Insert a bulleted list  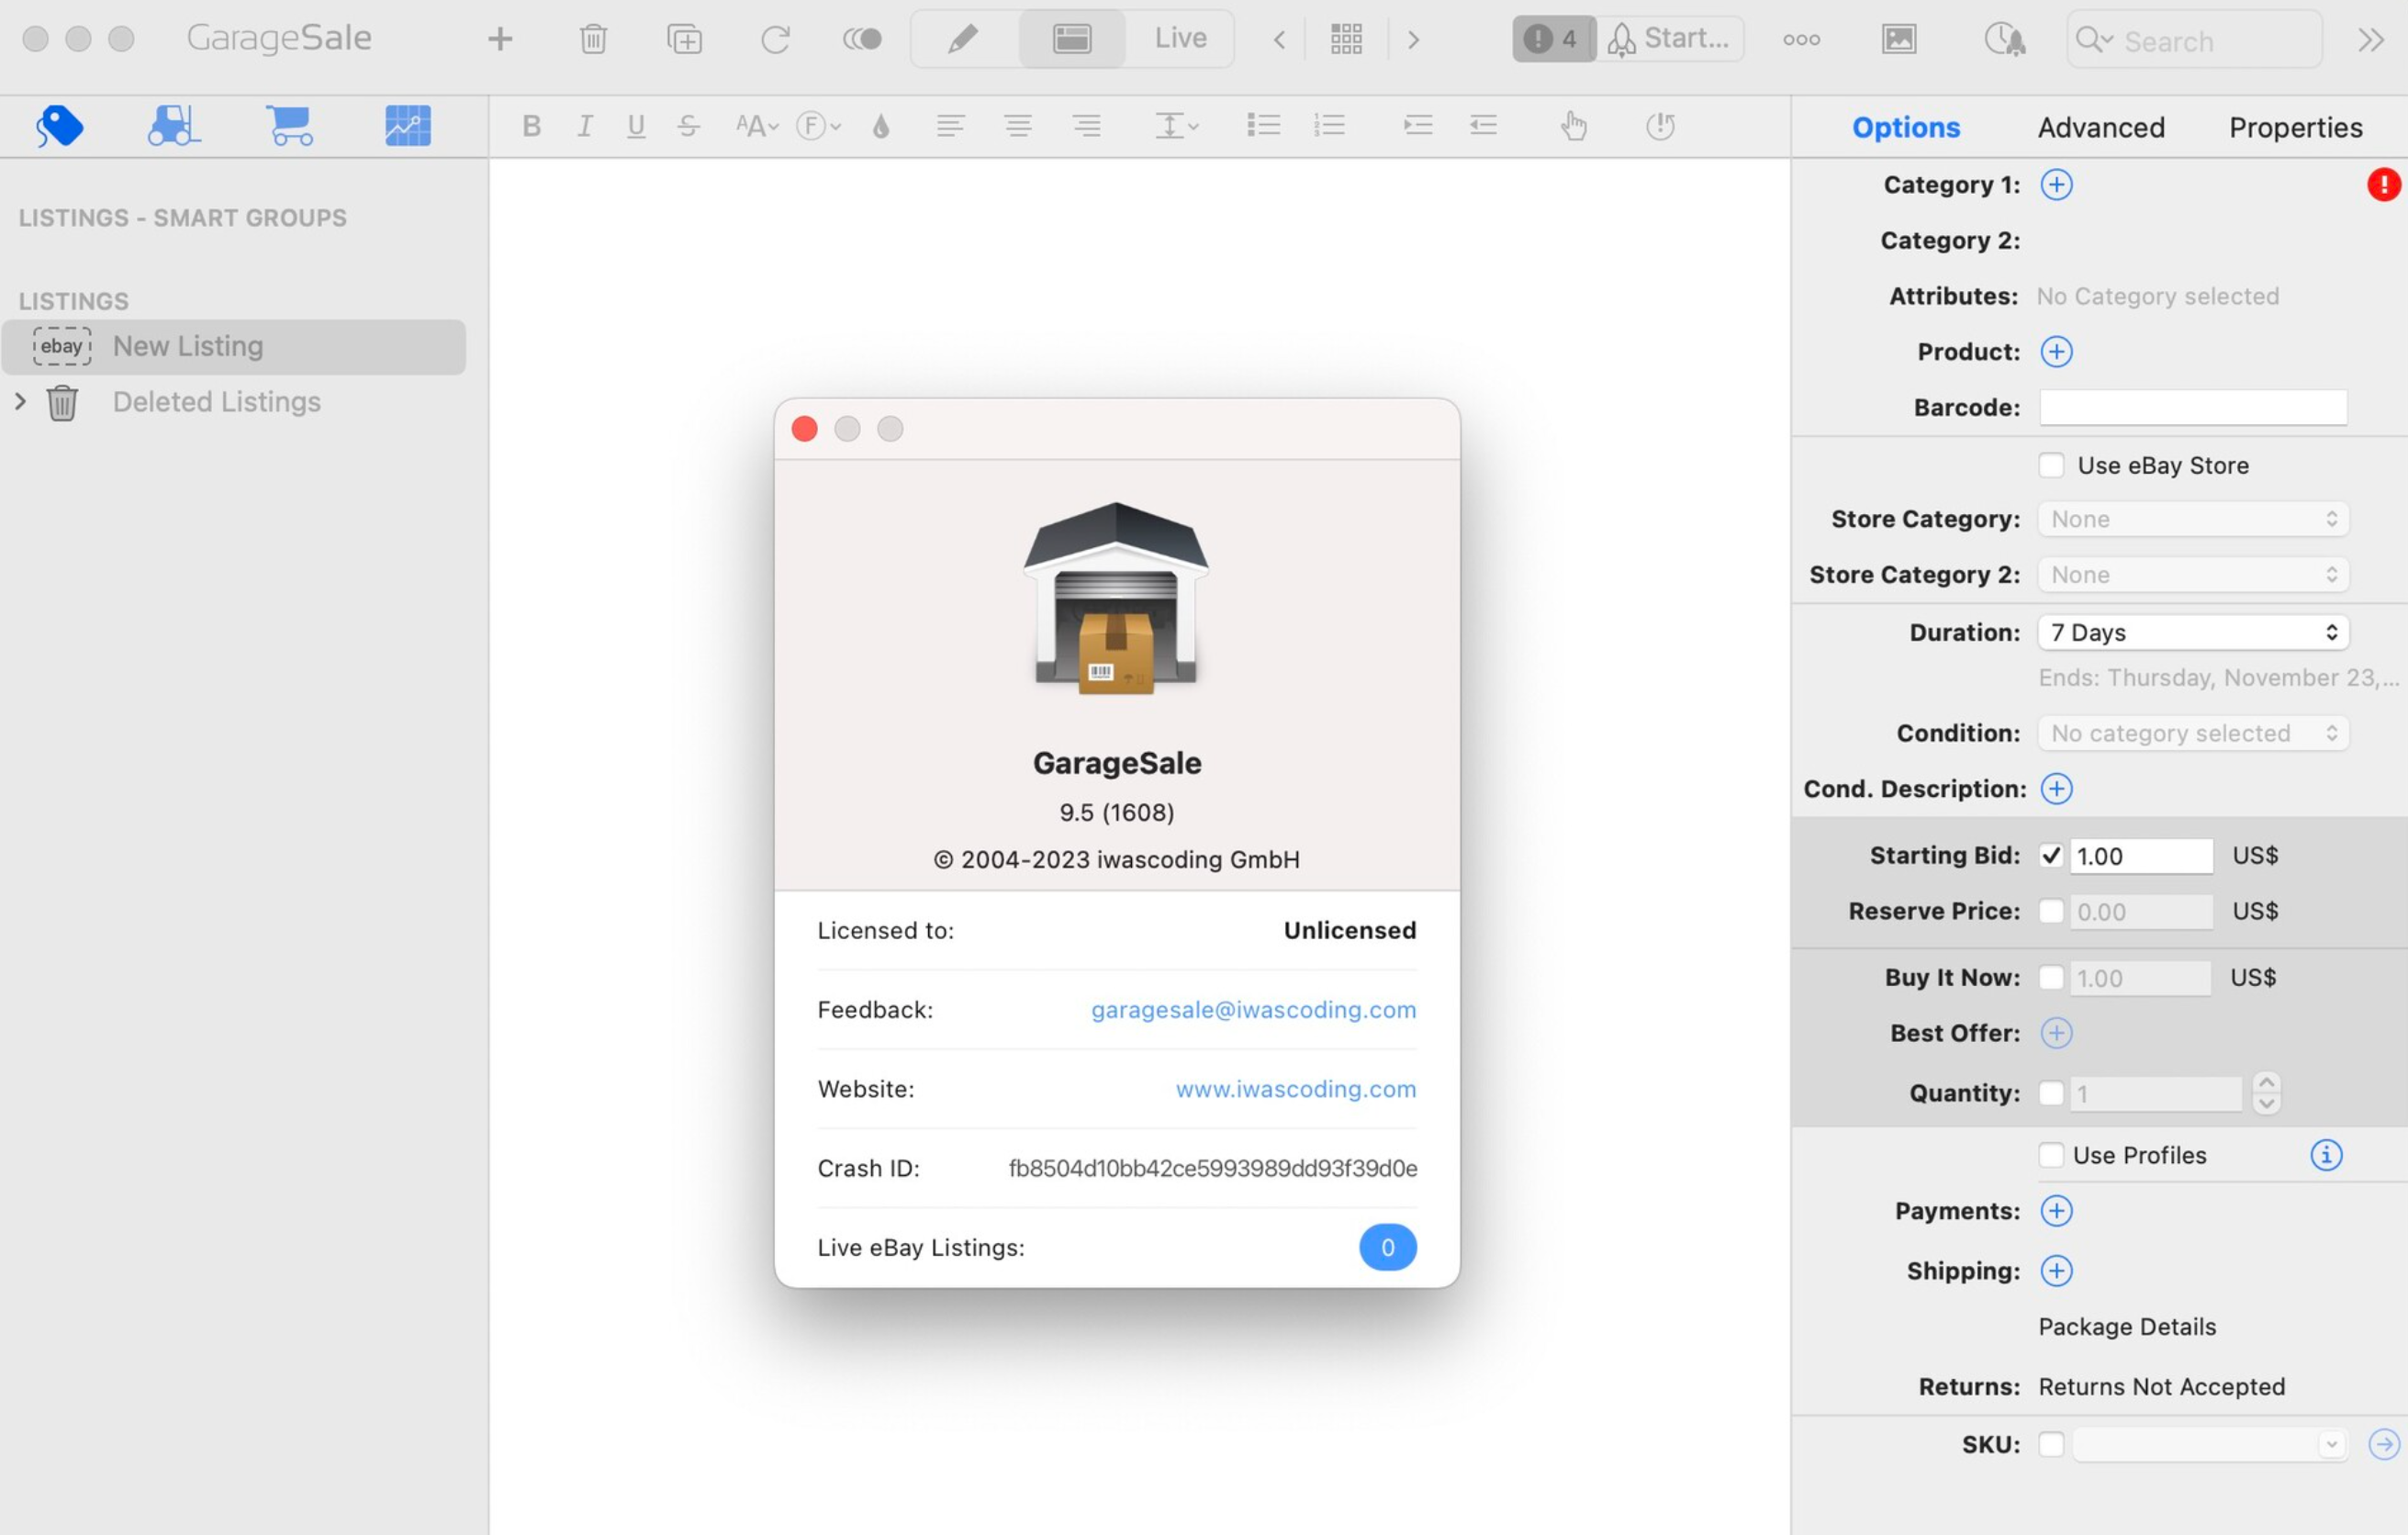[1264, 125]
